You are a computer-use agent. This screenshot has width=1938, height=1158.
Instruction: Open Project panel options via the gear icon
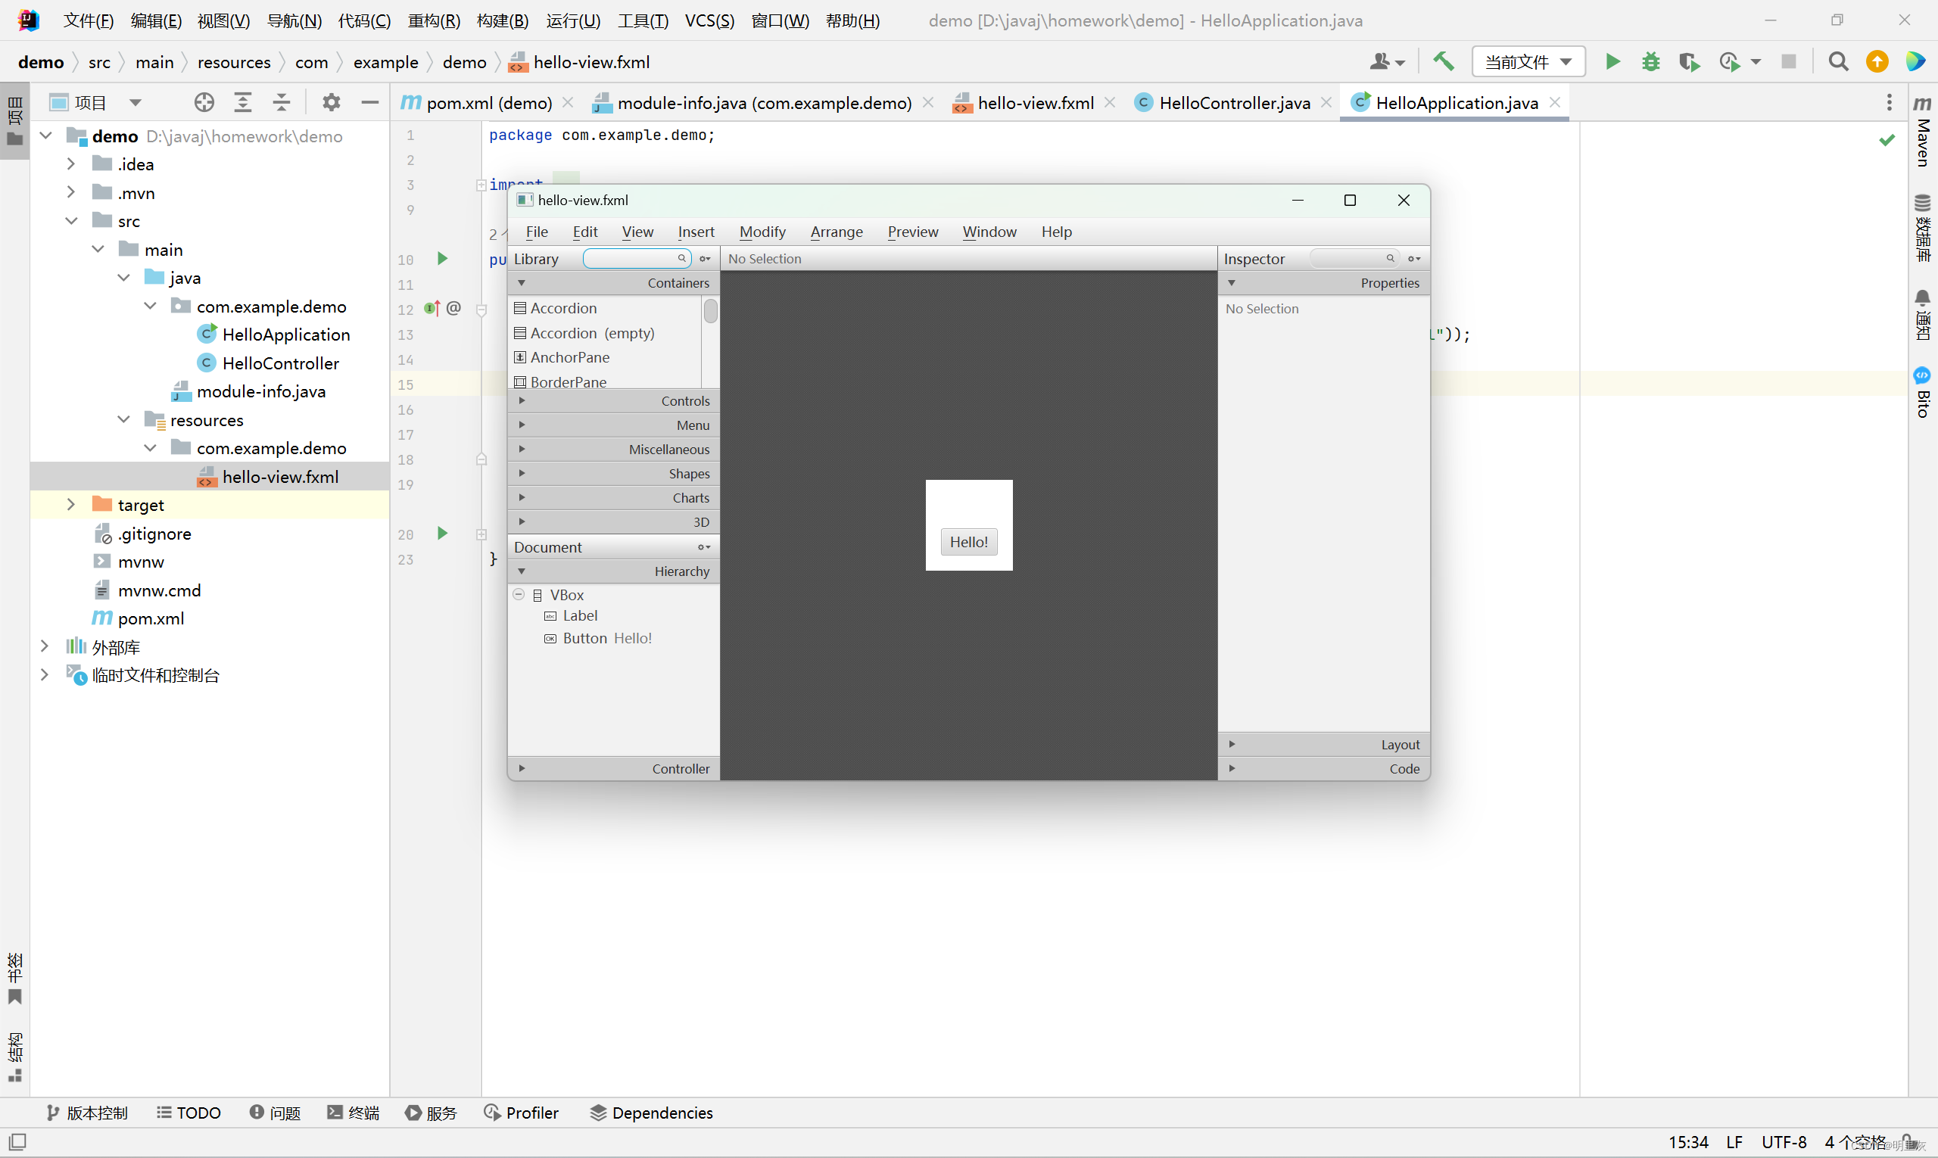(x=331, y=102)
